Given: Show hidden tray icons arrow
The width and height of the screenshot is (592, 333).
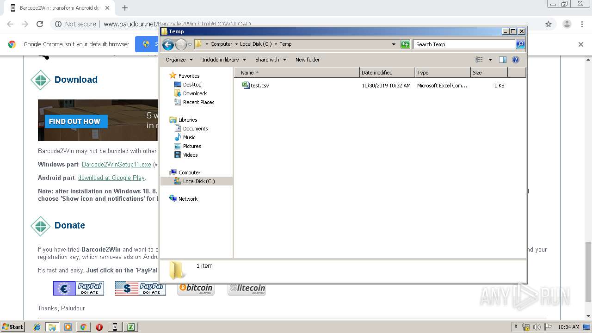Looking at the screenshot, I should point(516,327).
